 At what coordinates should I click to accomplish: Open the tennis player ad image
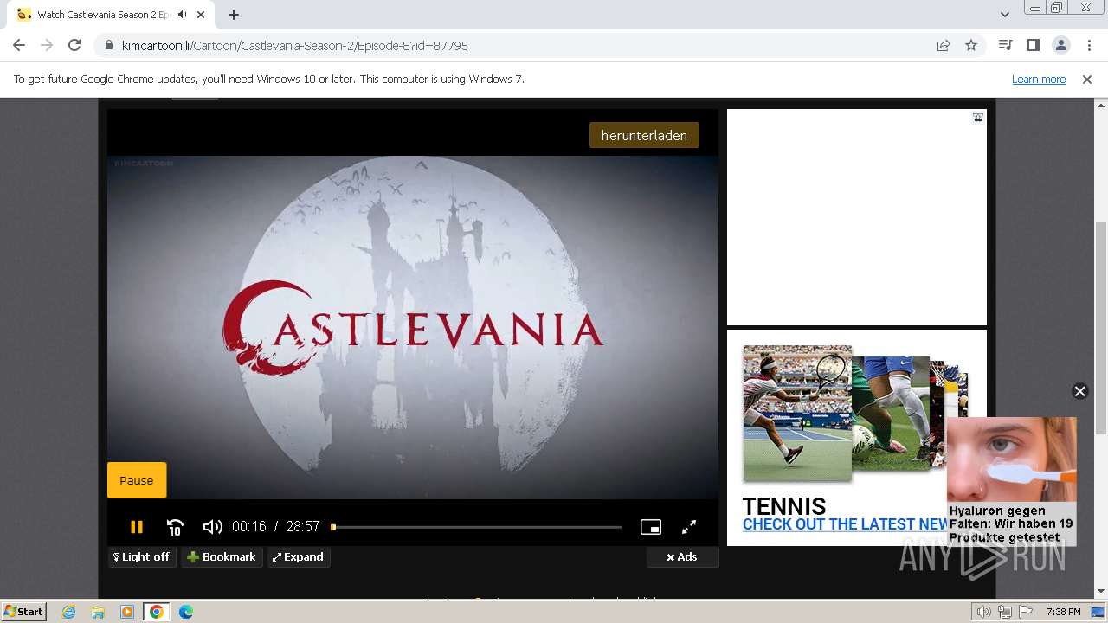coord(797,413)
